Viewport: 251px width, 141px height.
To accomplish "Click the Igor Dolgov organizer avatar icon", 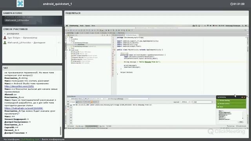I will (x=5, y=38).
